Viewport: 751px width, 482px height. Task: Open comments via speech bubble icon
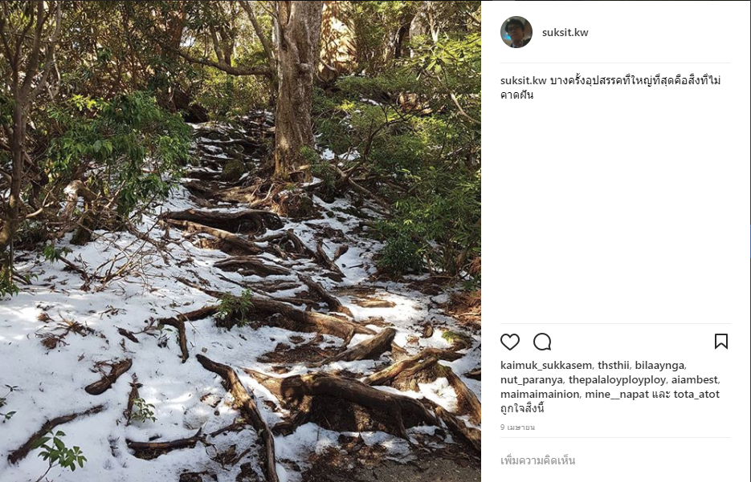542,342
